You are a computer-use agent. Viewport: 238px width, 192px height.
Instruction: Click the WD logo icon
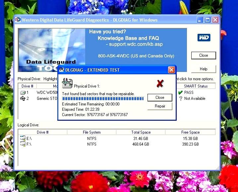click(204, 37)
